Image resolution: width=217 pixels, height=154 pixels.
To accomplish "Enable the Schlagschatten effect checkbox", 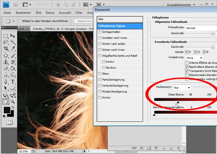I will 100,32.
